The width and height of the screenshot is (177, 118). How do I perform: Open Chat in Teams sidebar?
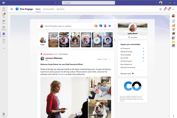pos(4,15)
